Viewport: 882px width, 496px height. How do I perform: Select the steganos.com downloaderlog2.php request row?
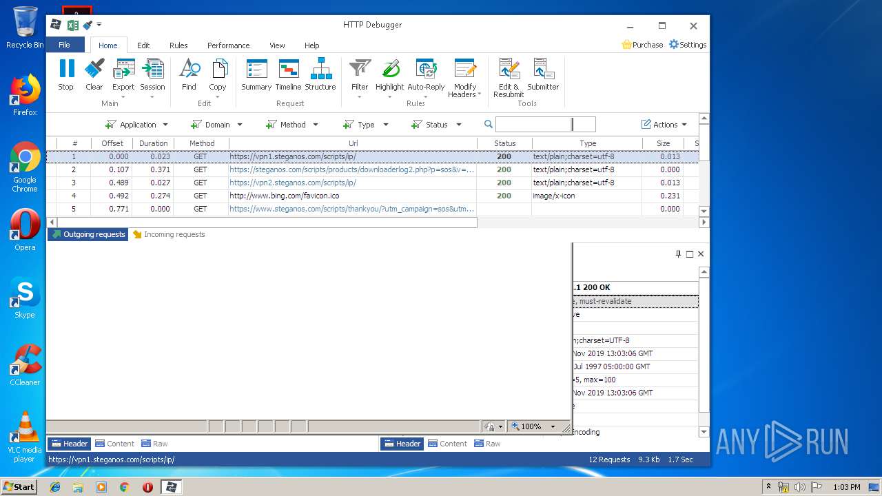coord(373,169)
